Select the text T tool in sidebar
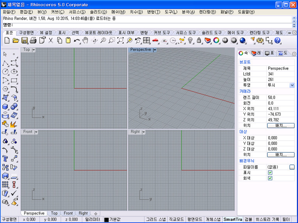Viewport: 298px width, 223px height. (5, 158)
